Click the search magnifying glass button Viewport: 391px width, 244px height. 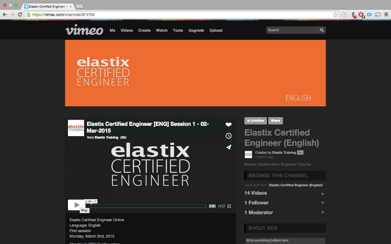322,30
